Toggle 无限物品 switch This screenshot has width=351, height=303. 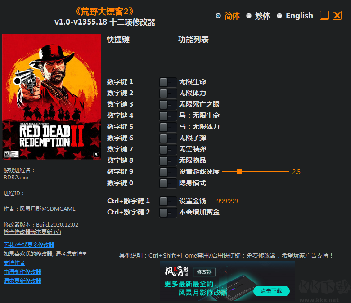pos(168,160)
